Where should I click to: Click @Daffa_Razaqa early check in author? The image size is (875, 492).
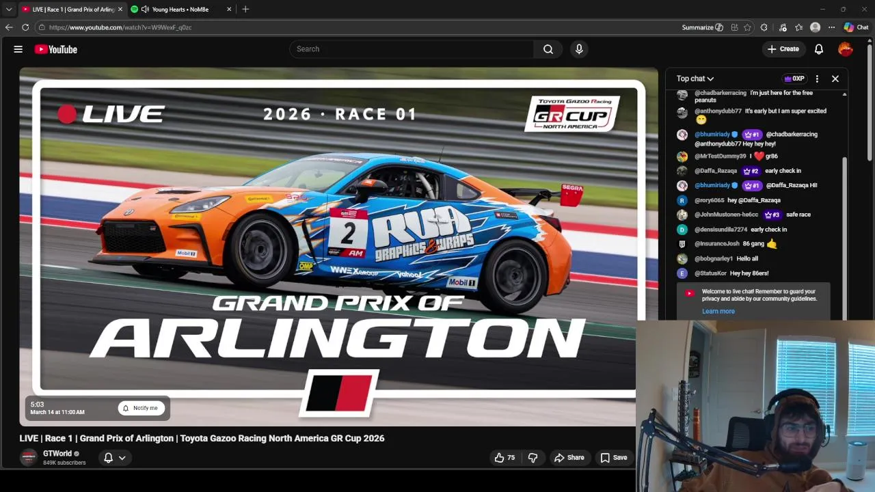[x=716, y=171]
